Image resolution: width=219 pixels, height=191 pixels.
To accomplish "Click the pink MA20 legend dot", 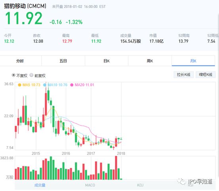I will pos(72,85).
